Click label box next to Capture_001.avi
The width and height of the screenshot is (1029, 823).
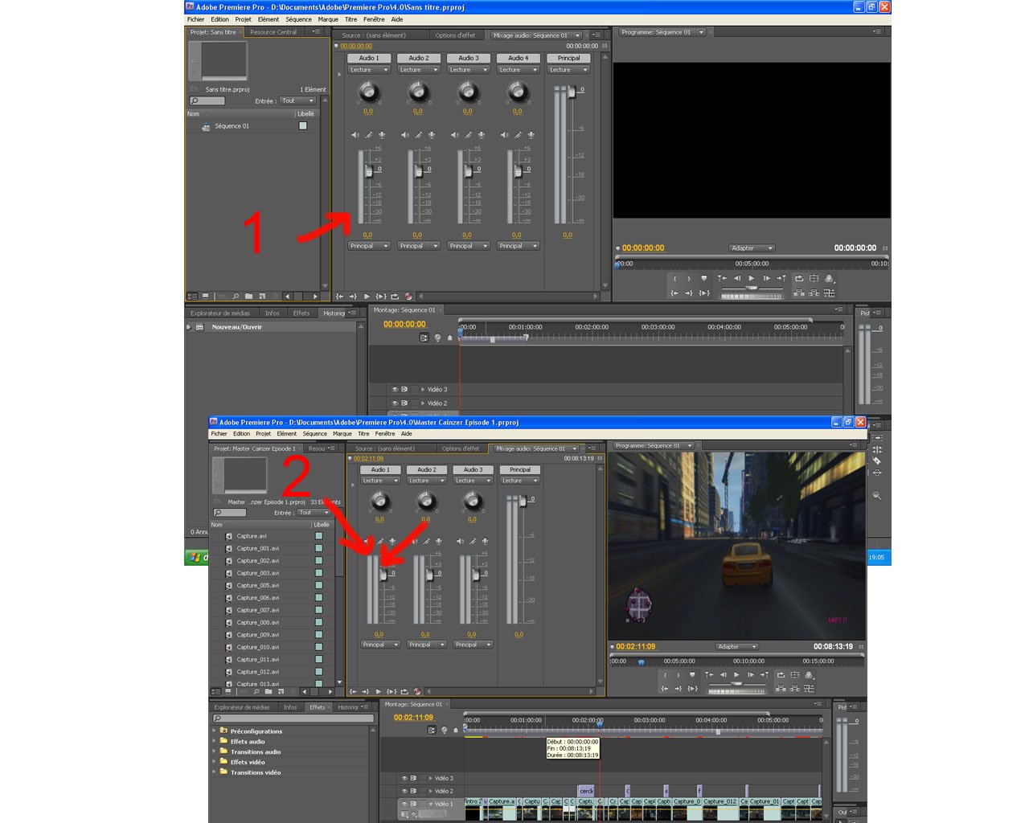[319, 548]
